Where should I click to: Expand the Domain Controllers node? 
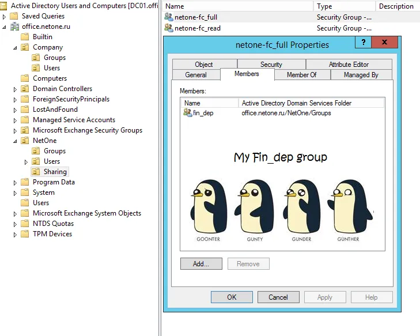(15, 89)
